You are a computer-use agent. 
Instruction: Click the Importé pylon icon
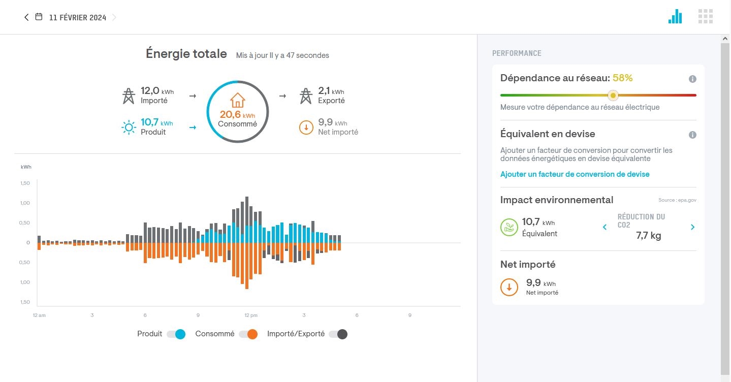[x=129, y=95]
